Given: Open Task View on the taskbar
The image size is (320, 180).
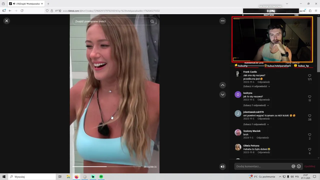Looking at the screenshot, I should pyautogui.click(x=60, y=177).
